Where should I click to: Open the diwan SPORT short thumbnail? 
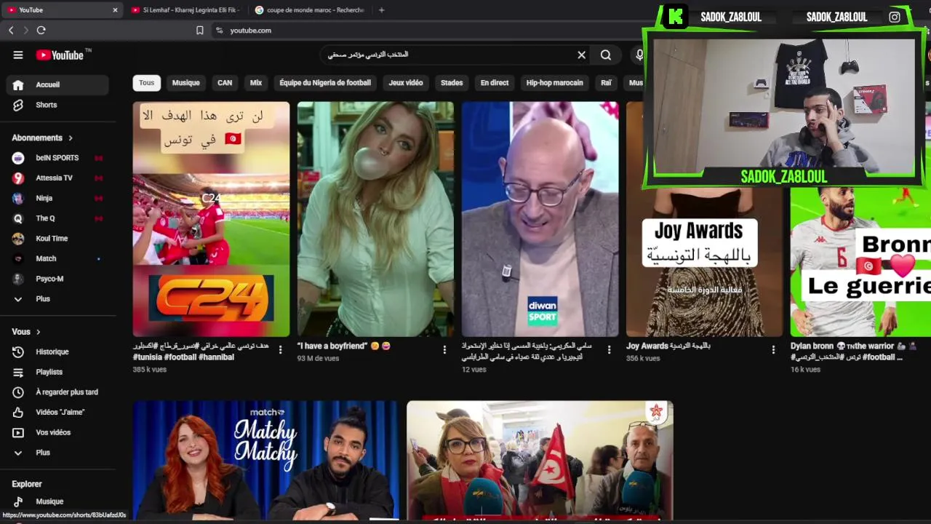coord(540,218)
